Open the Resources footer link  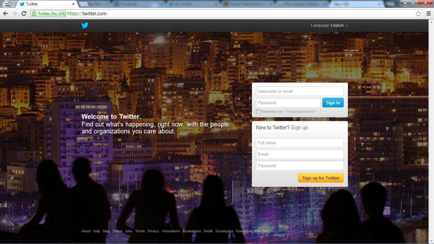click(x=244, y=231)
